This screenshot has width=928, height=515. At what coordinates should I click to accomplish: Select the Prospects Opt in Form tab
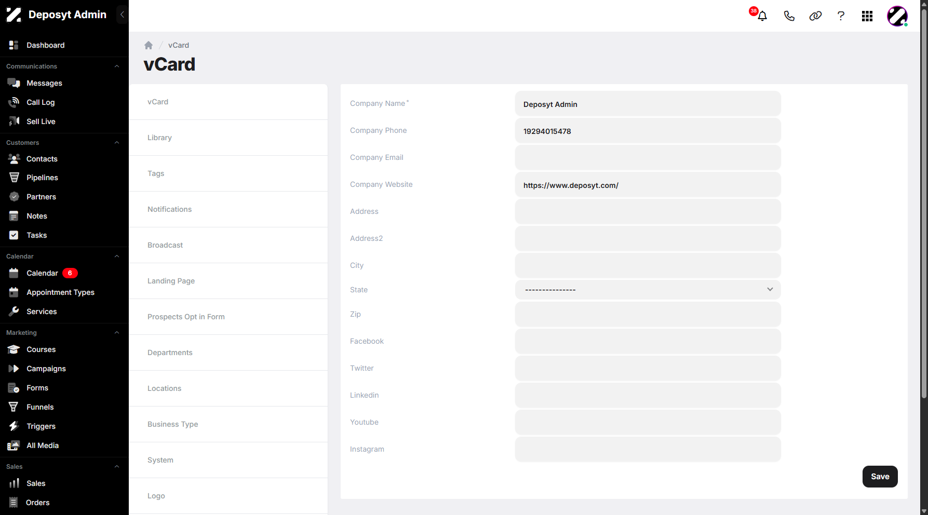228,317
